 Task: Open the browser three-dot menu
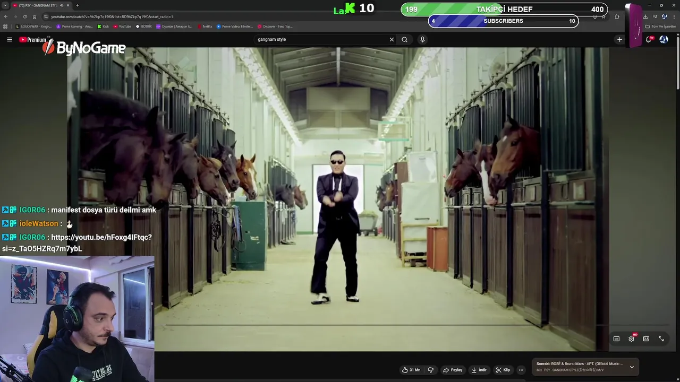(x=674, y=16)
